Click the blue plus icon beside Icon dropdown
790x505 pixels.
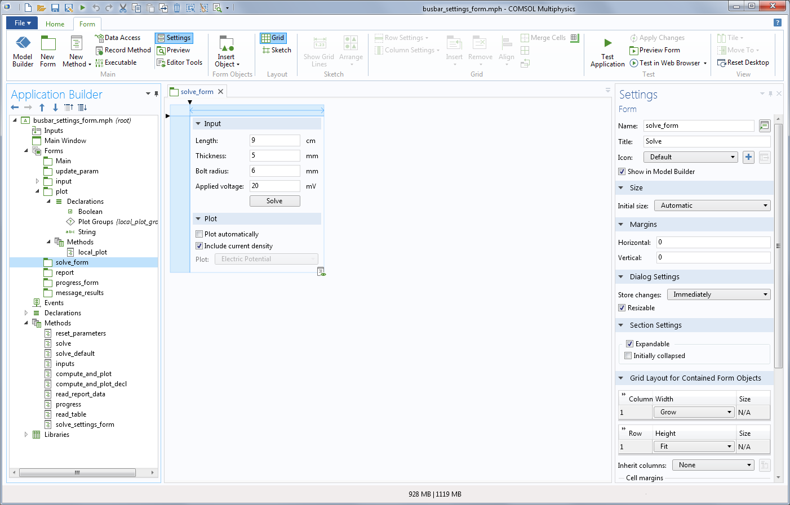coord(748,157)
